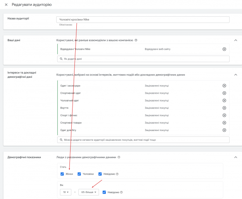Click the Відвідувачі веб-сайту type label

157,49
